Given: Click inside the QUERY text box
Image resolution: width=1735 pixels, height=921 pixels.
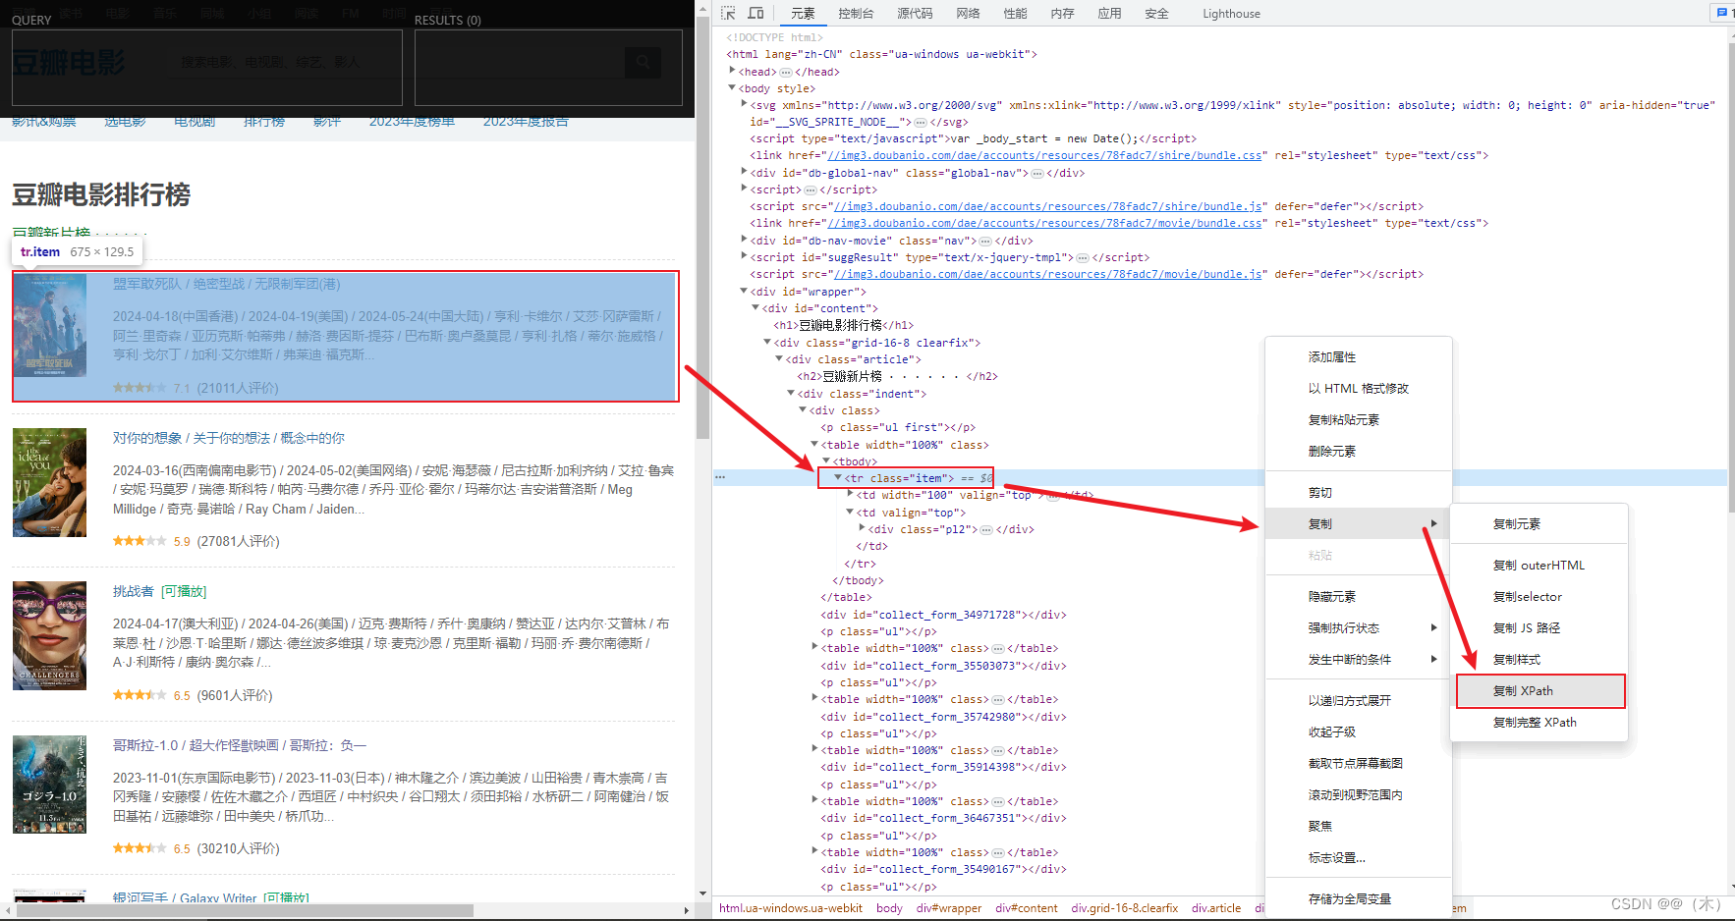Looking at the screenshot, I should [207, 67].
